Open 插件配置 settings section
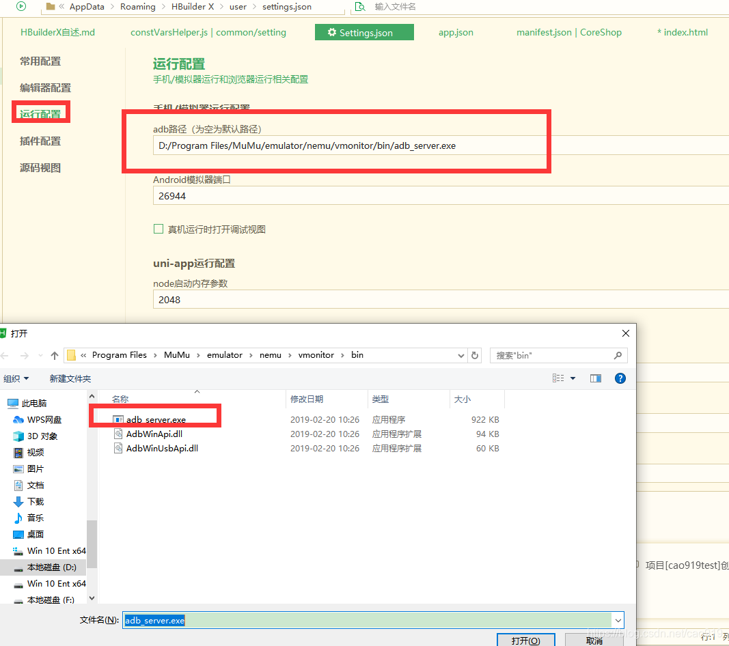 pyautogui.click(x=40, y=141)
